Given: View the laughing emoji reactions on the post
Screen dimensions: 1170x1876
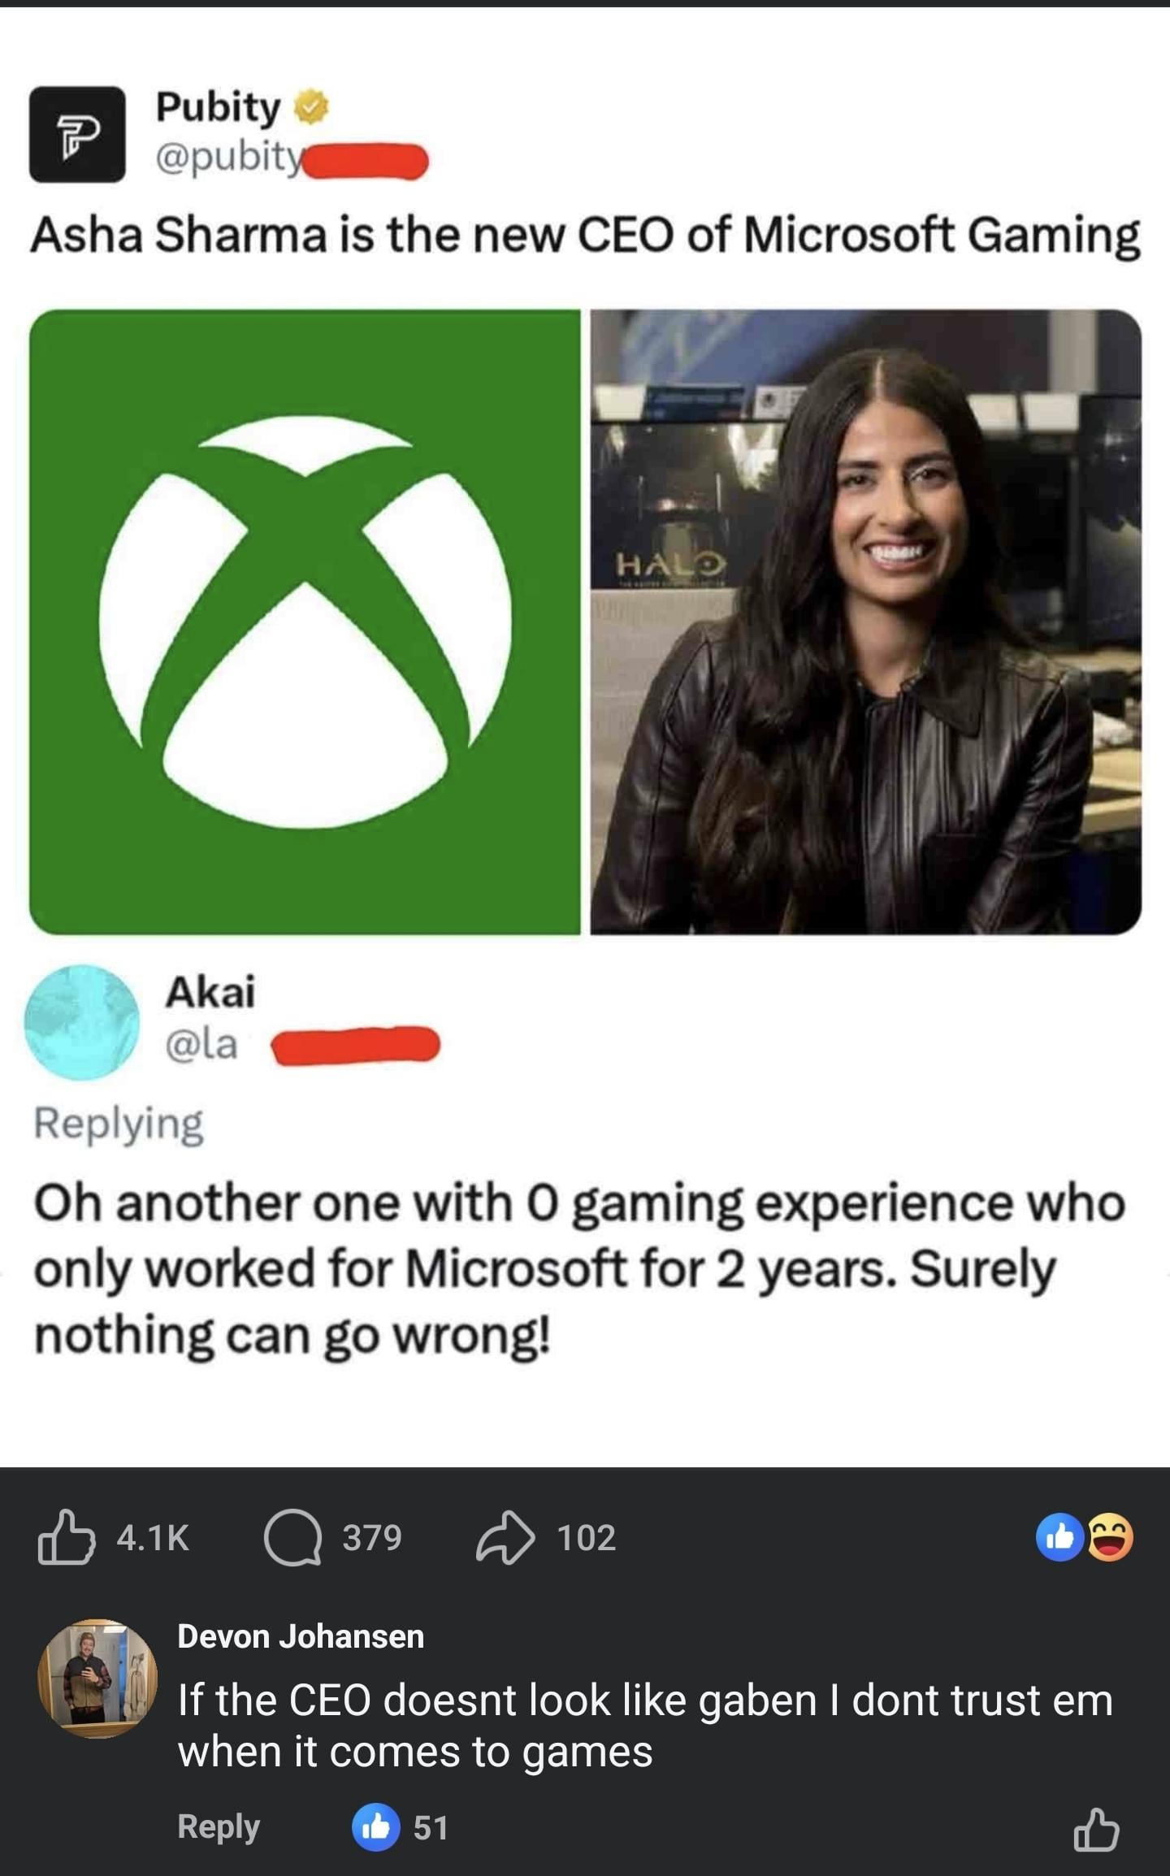Looking at the screenshot, I should point(1110,1536).
